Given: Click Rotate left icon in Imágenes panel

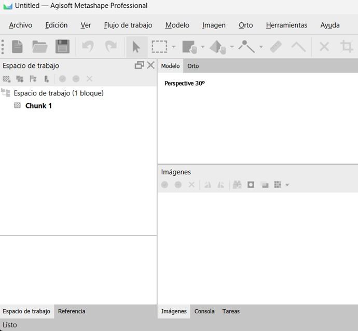Looking at the screenshot, I should (x=208, y=185).
